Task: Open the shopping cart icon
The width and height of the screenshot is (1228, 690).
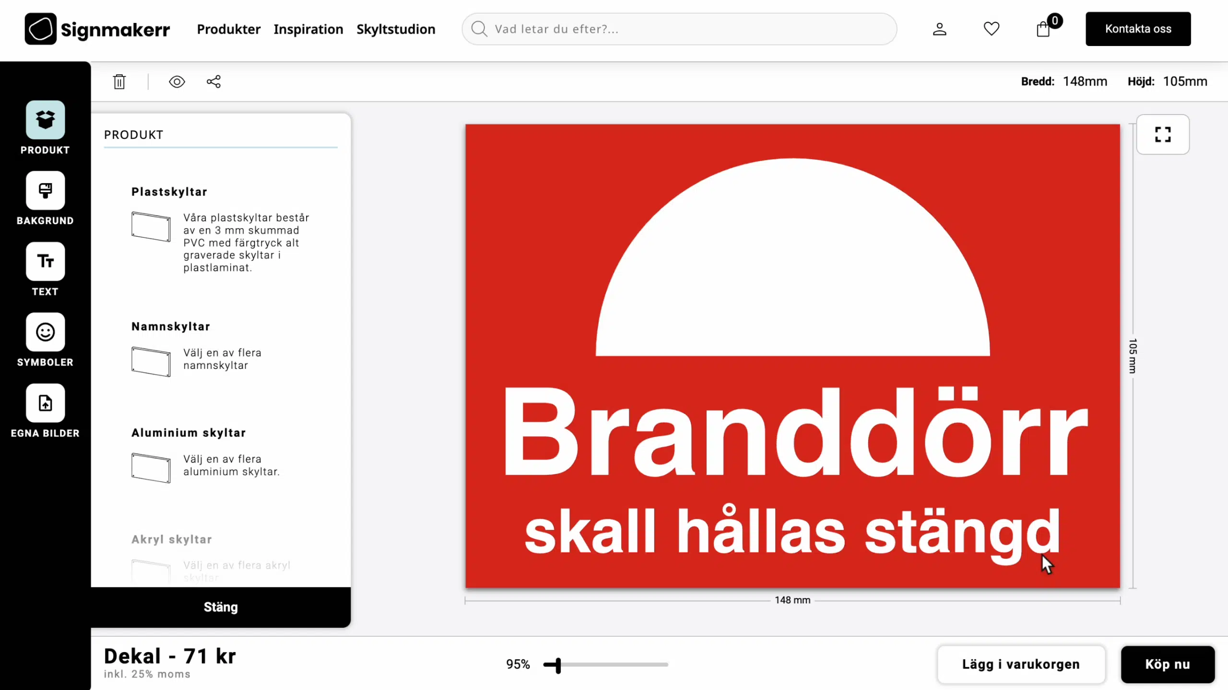Action: [x=1043, y=29]
